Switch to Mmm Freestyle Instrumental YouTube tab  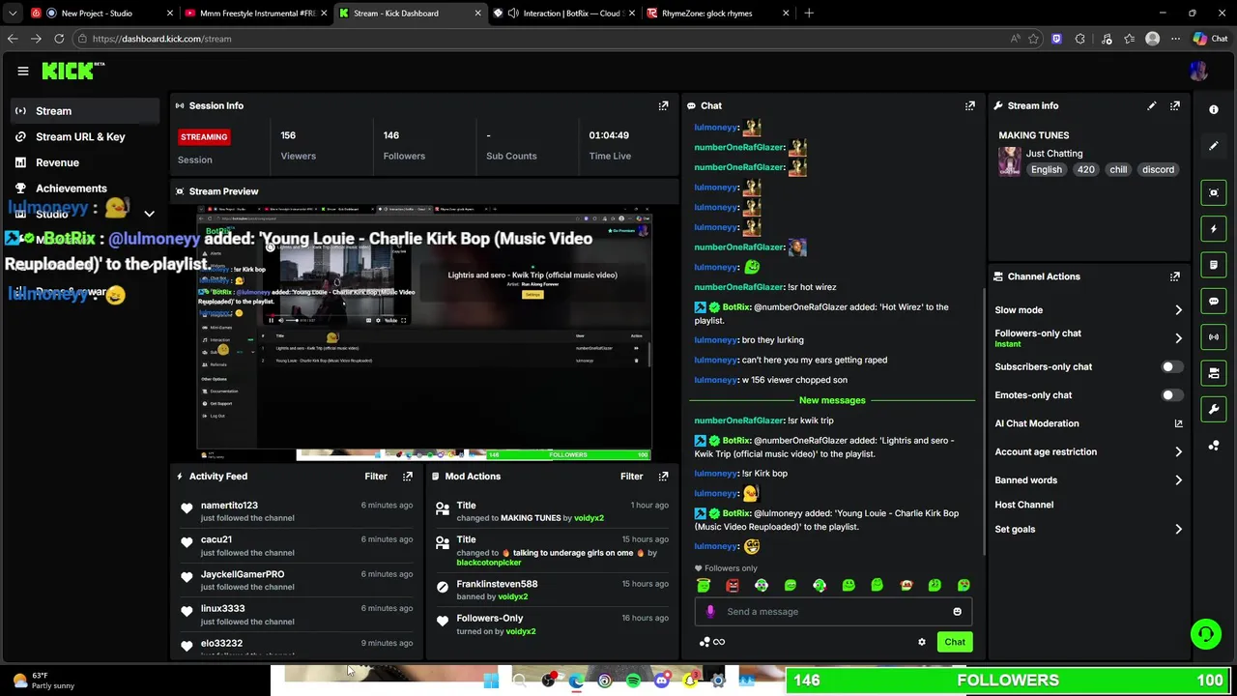(x=257, y=14)
